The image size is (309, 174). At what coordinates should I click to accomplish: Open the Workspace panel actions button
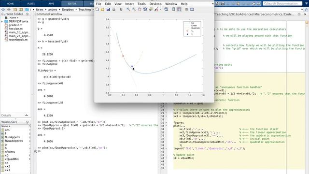(x=27, y=122)
